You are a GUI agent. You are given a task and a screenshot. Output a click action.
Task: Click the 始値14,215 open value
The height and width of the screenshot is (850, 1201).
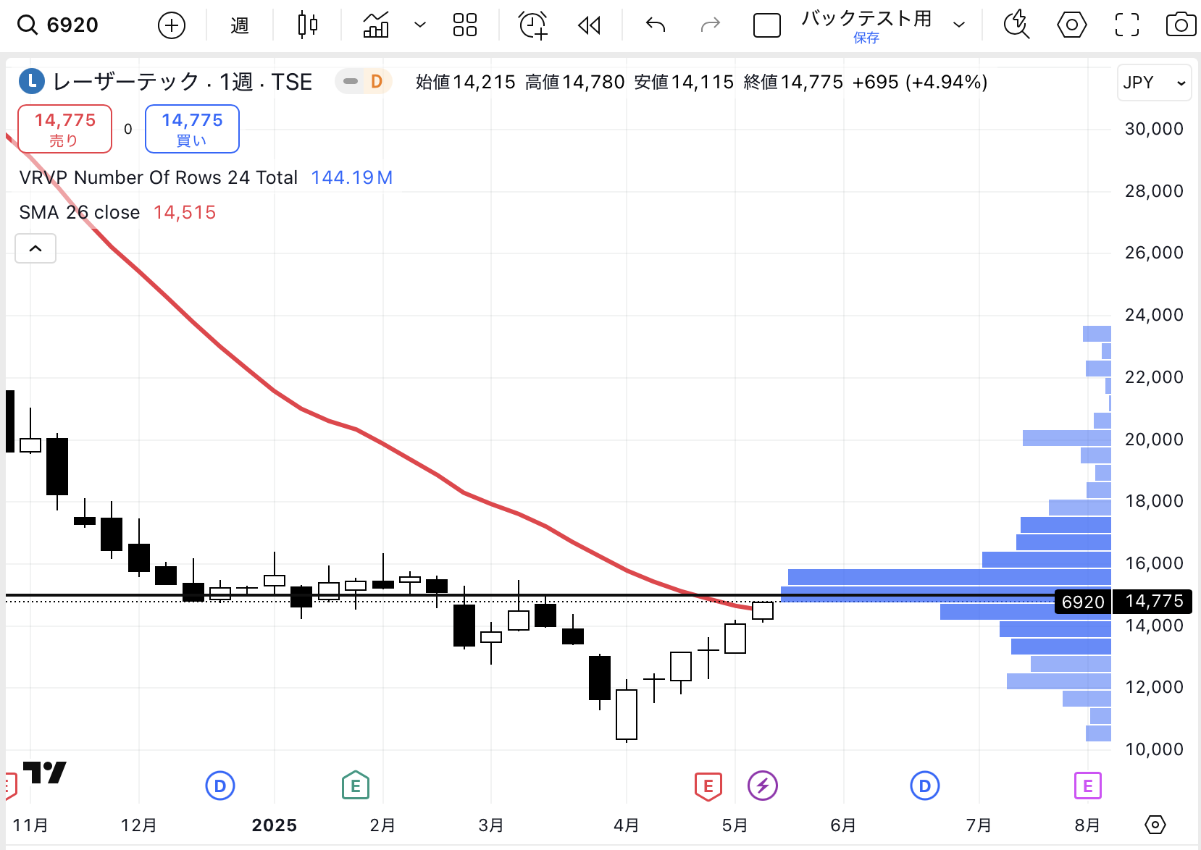click(x=466, y=82)
